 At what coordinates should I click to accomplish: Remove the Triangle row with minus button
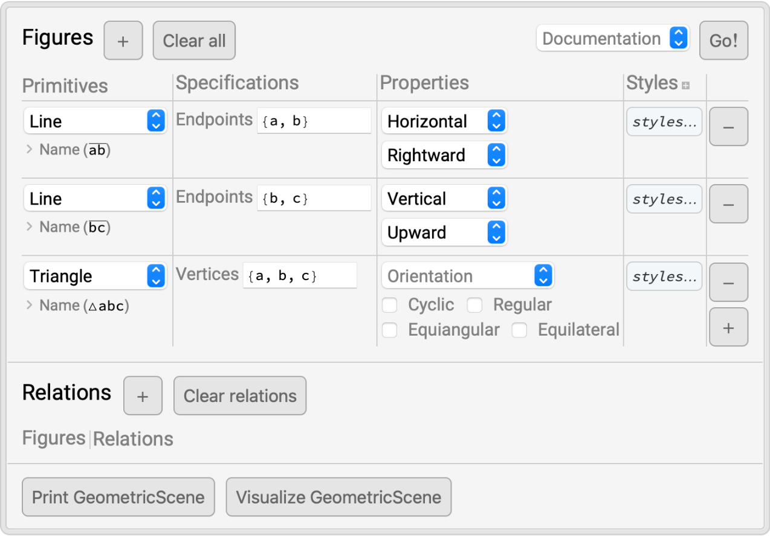pyautogui.click(x=728, y=282)
